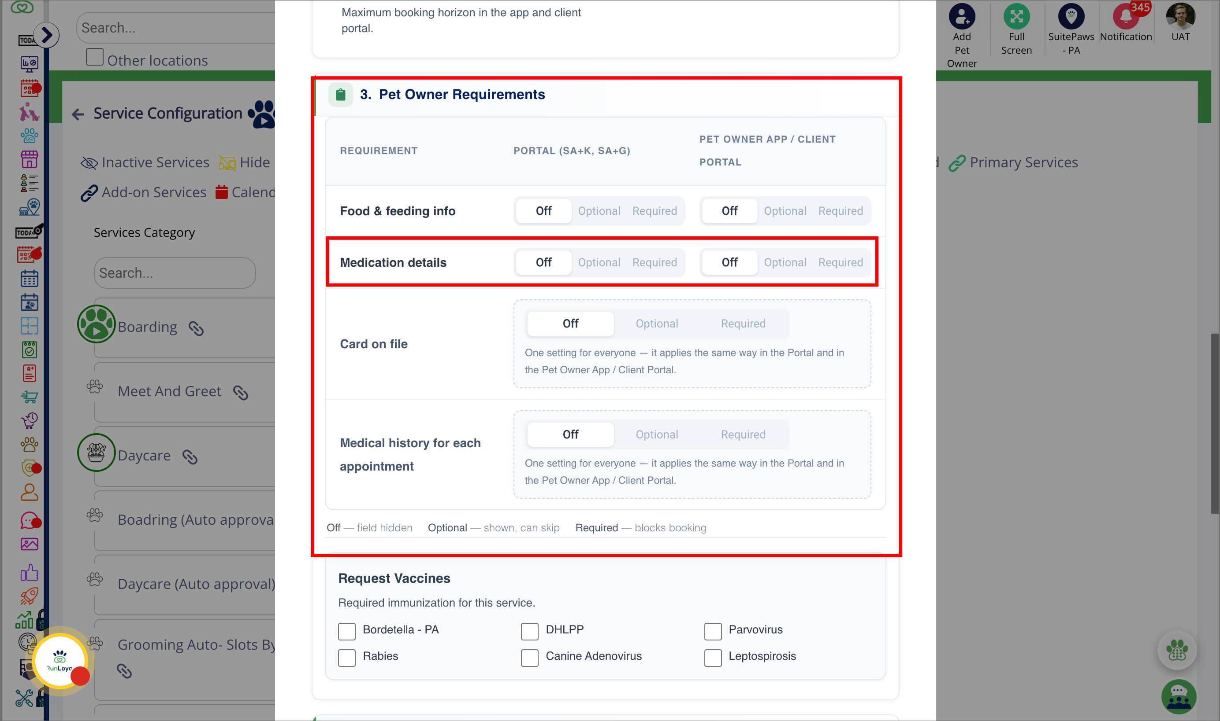
Task: Click the Boarding paw play icon
Action: (97, 324)
